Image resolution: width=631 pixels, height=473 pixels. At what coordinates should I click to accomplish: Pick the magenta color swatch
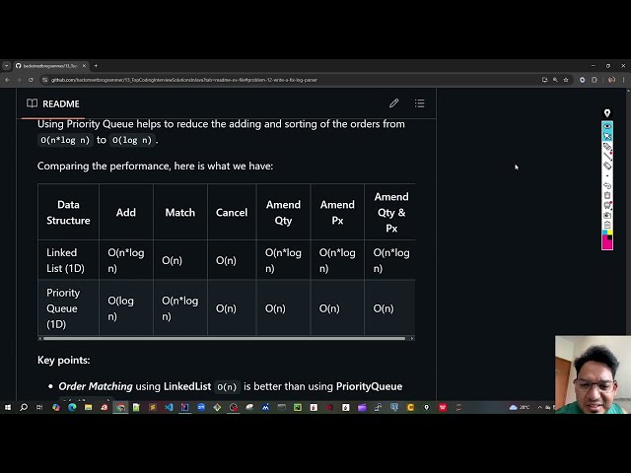[x=607, y=243]
